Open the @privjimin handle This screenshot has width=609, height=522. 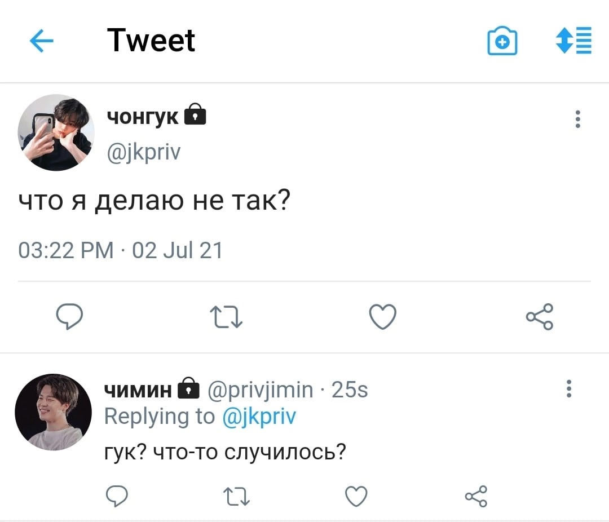(x=261, y=390)
